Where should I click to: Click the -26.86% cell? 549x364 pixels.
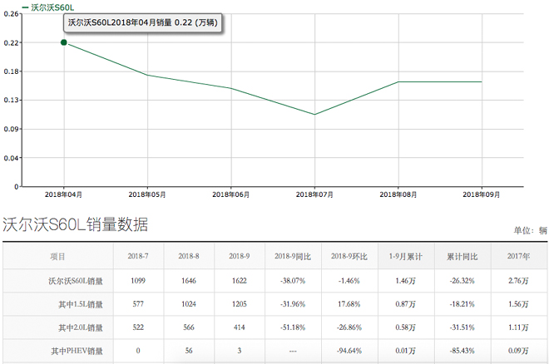pos(349,327)
